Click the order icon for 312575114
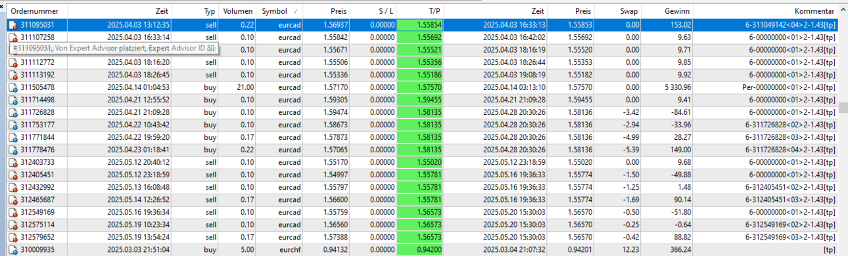 click(x=12, y=224)
